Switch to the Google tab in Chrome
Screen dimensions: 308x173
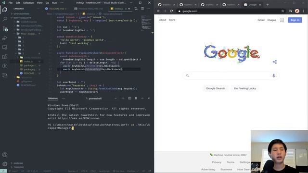253,5
